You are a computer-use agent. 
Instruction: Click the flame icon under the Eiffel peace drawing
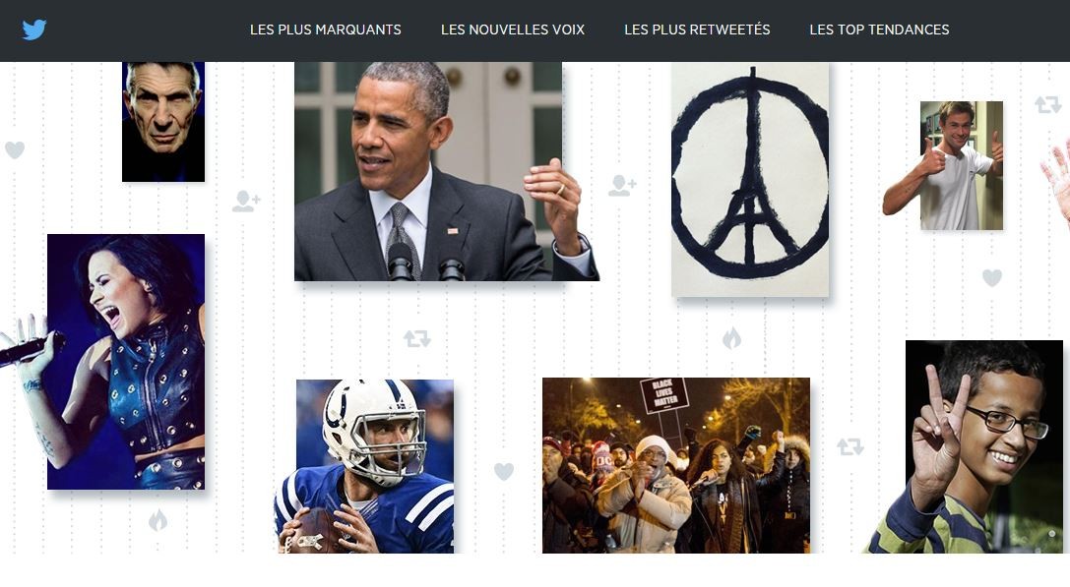tap(731, 337)
